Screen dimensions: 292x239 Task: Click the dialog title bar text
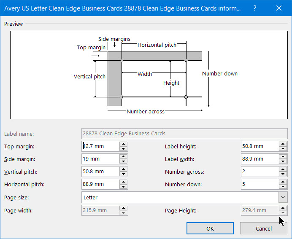[122, 8]
